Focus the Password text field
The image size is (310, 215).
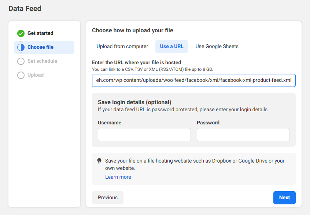[x=243, y=135]
